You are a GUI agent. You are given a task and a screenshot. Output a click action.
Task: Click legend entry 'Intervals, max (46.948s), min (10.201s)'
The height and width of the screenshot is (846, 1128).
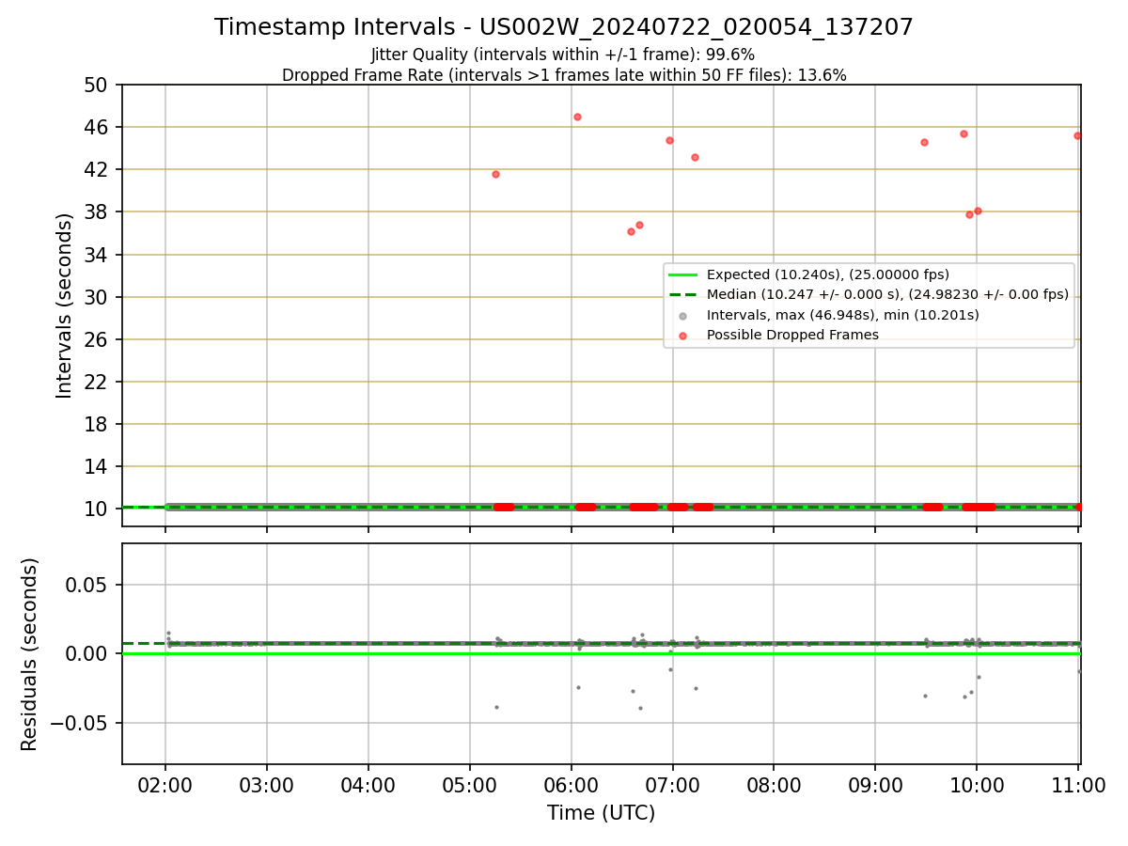pyautogui.click(x=842, y=315)
